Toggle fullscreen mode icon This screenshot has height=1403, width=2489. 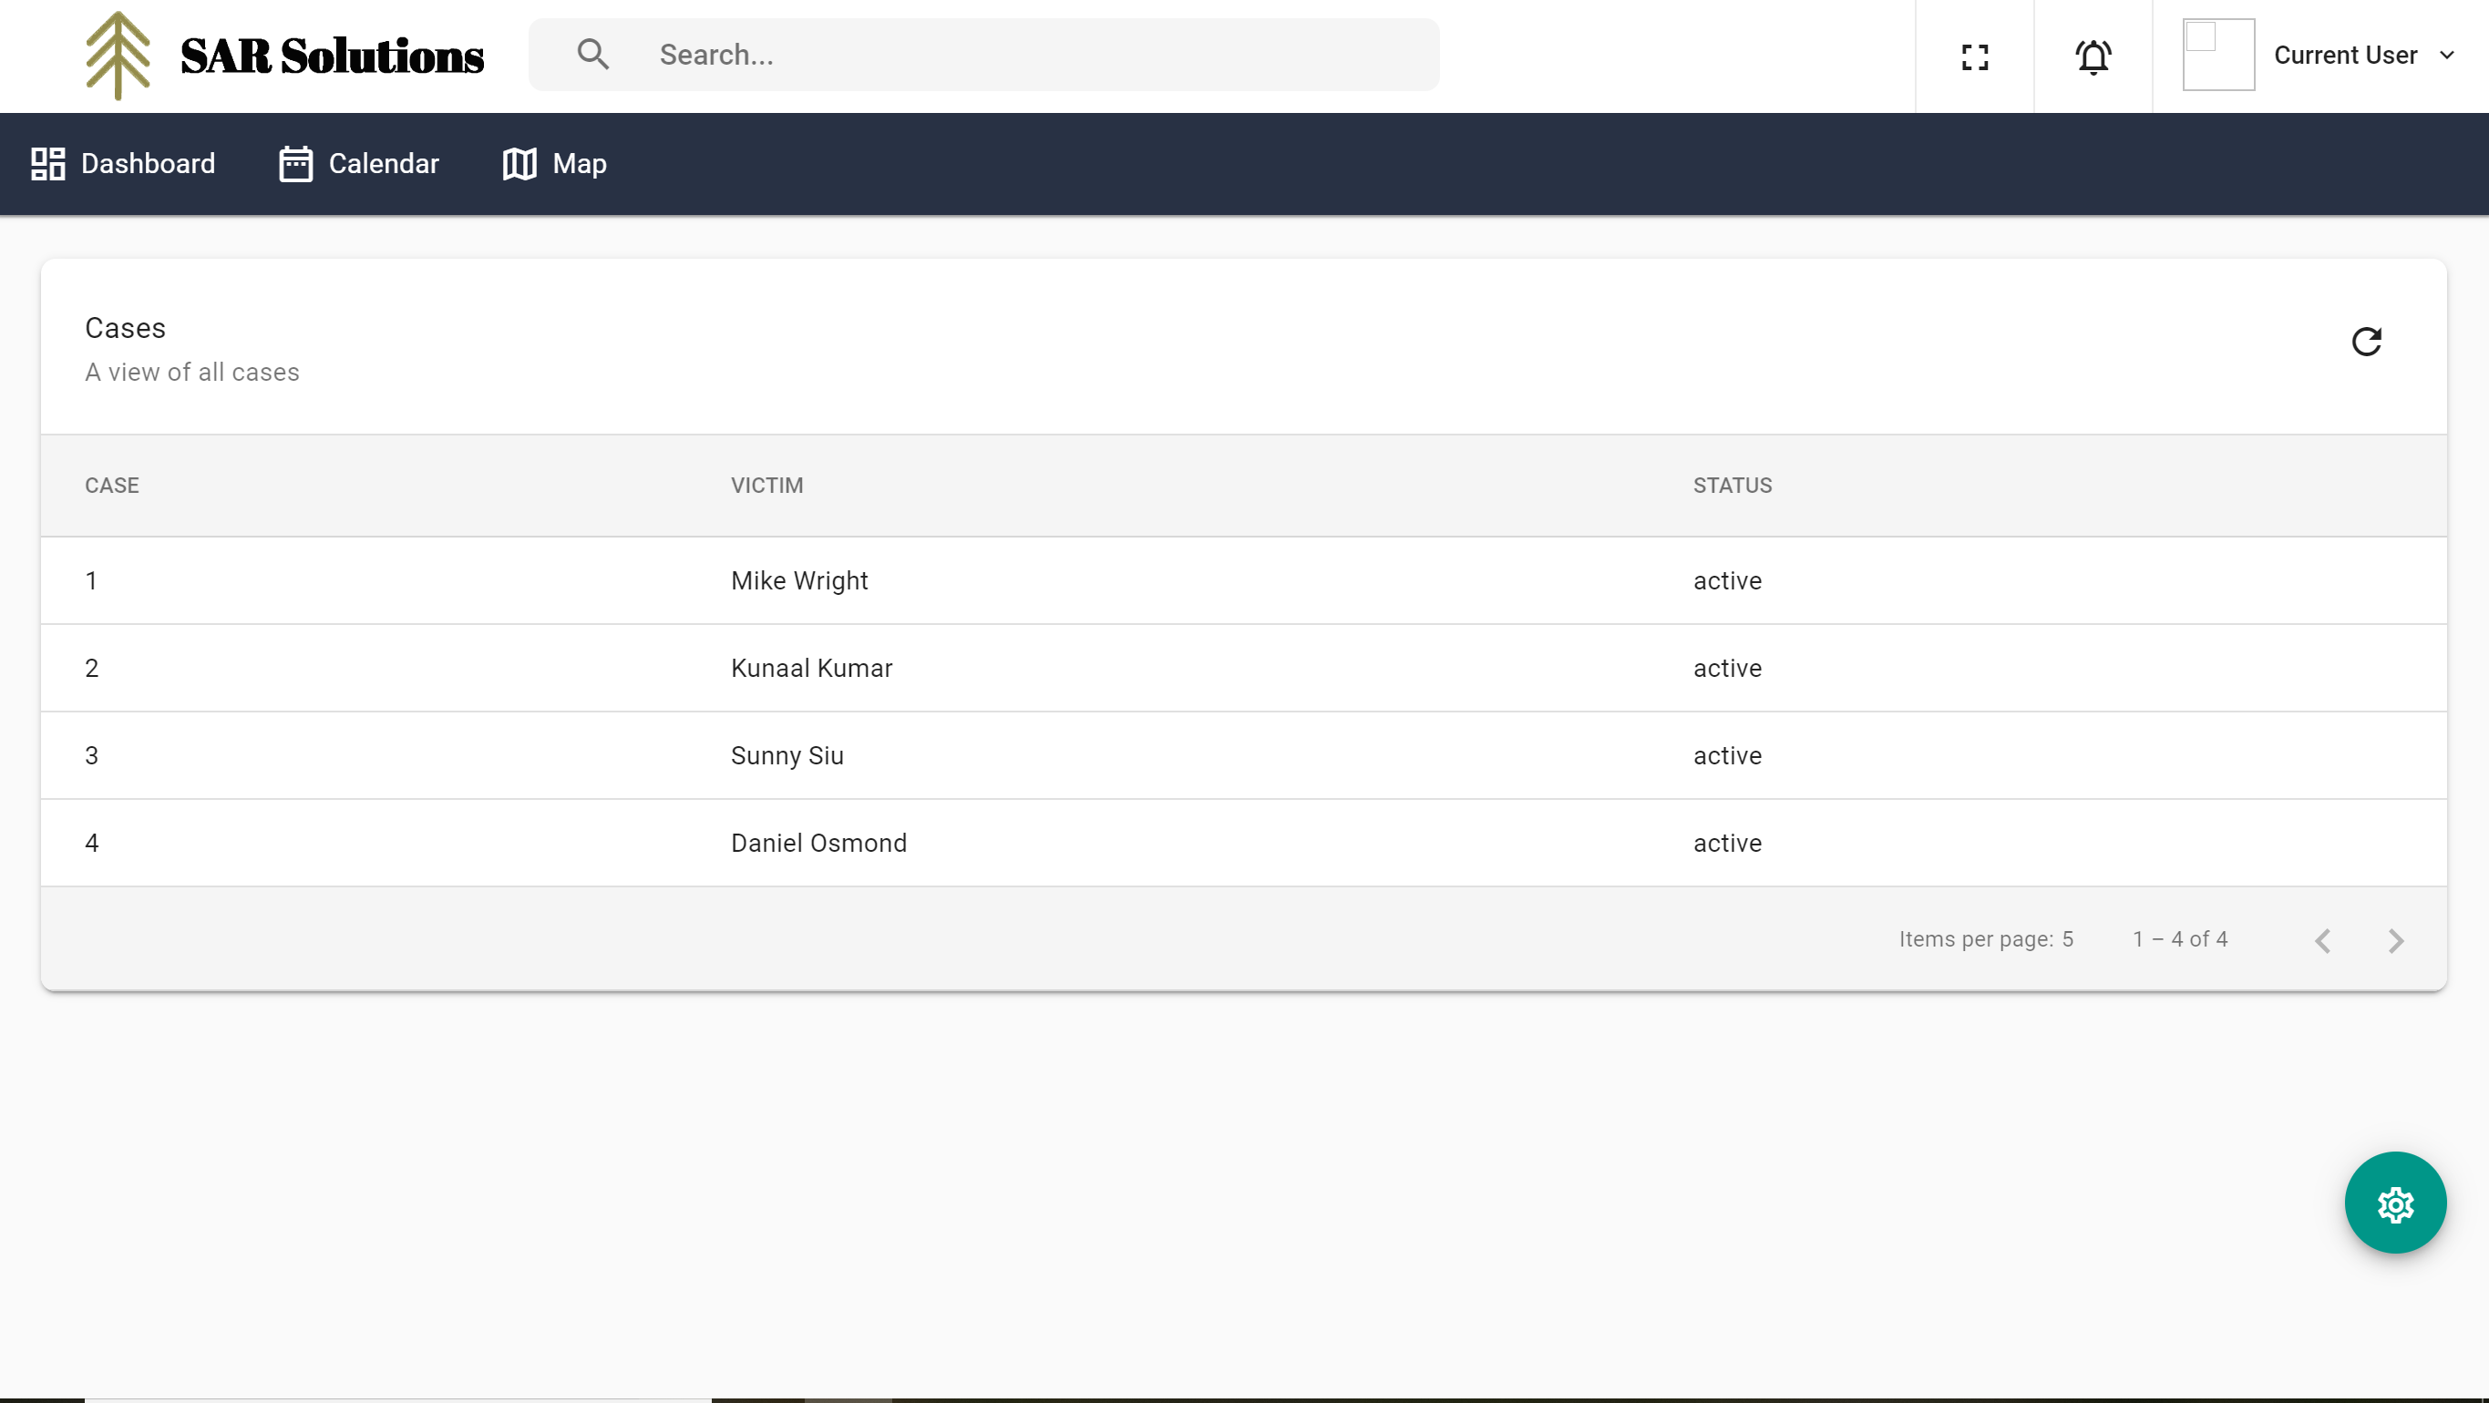click(1975, 56)
